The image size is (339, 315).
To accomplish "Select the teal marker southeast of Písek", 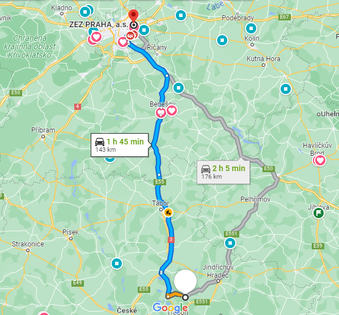I will click(x=117, y=263).
